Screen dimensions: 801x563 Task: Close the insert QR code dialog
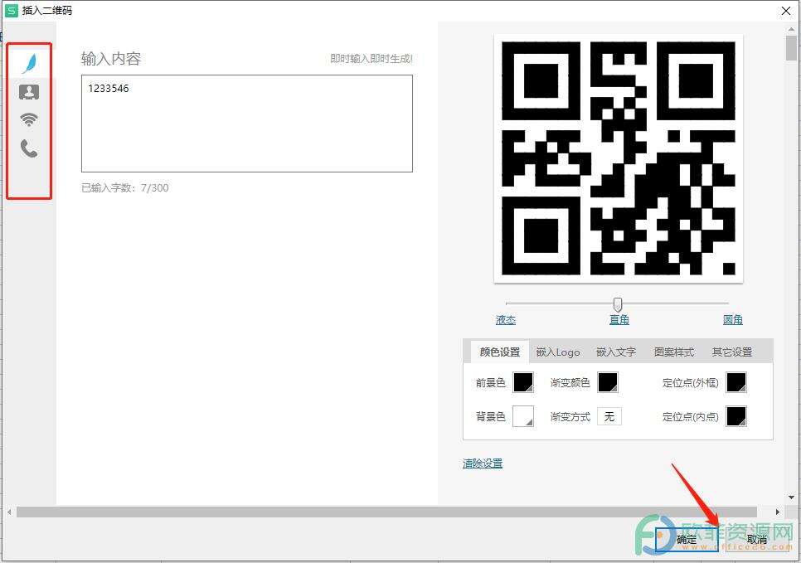tap(786, 11)
